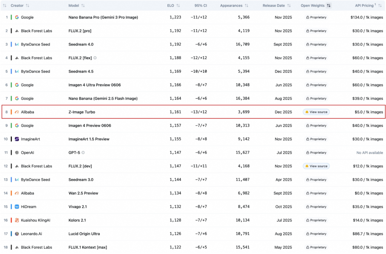
Task: Open View source for Z-Image Turbo
Action: point(316,112)
